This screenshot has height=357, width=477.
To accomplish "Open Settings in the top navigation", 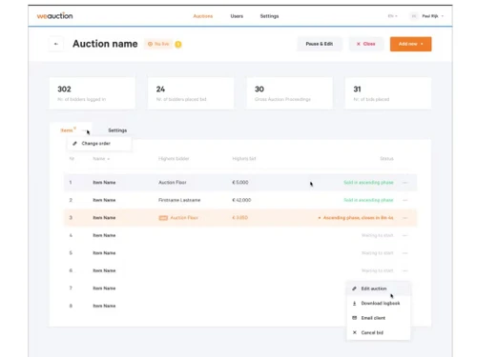I will 269,16.
